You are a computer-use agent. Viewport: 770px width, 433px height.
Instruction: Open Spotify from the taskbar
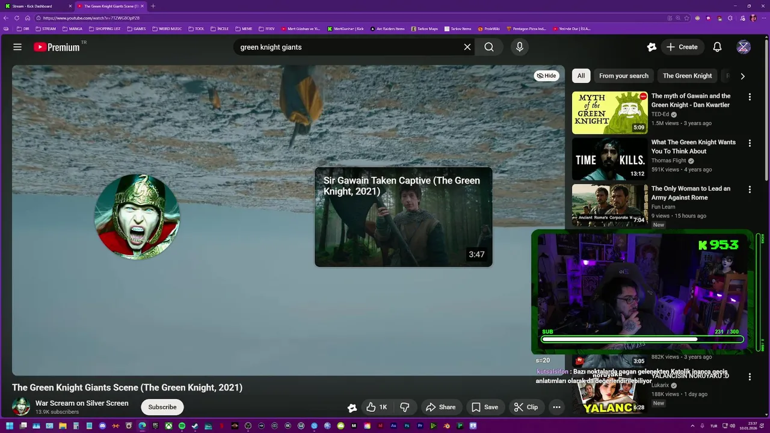(182, 426)
